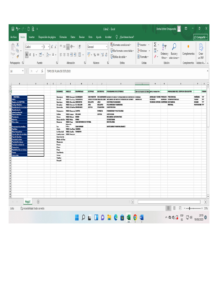The image size is (217, 290).
Task: Toggle top vertical alignment
Action: pyautogui.click(x=61, y=46)
